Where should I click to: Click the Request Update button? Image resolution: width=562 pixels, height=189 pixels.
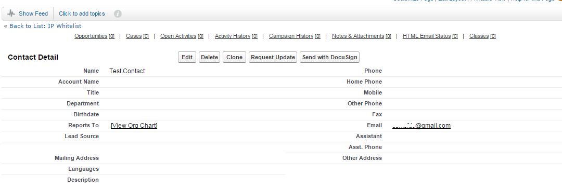(273, 57)
